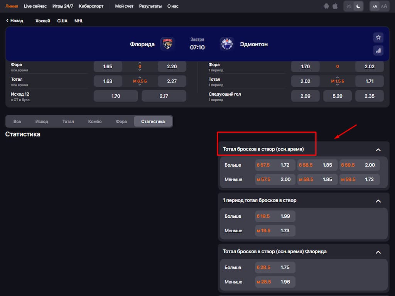Viewport: 395px width, 296px height.
Task: Pick Следующий гол odds 2.09
Action: point(306,96)
